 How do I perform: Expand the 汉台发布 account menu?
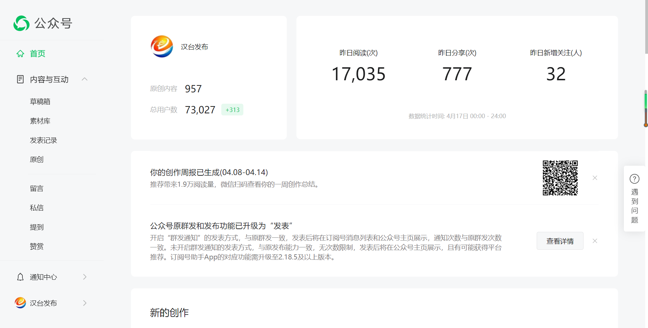(x=84, y=303)
